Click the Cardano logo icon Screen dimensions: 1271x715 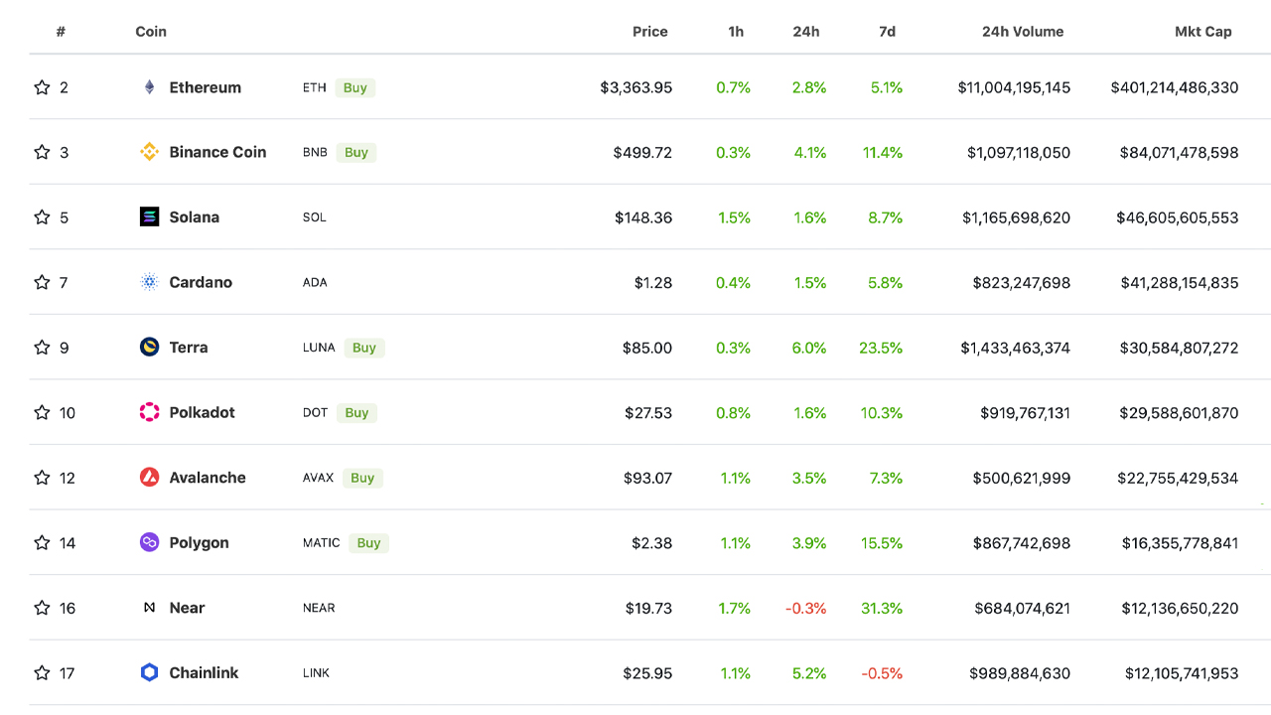[150, 282]
